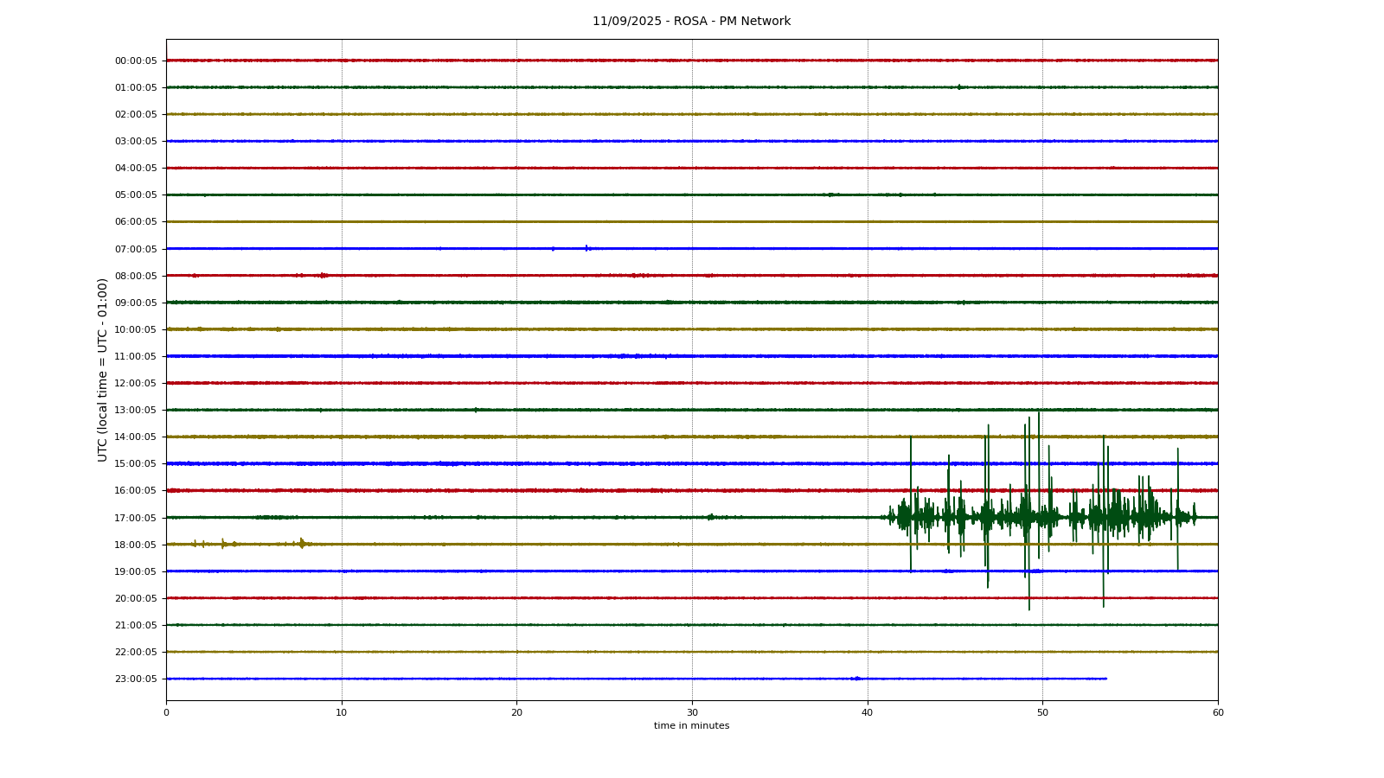This screenshot has width=1384, height=778.
Task: Click the plot title '11/09/2025 - ROSA - PM Network'
Action: (691, 22)
